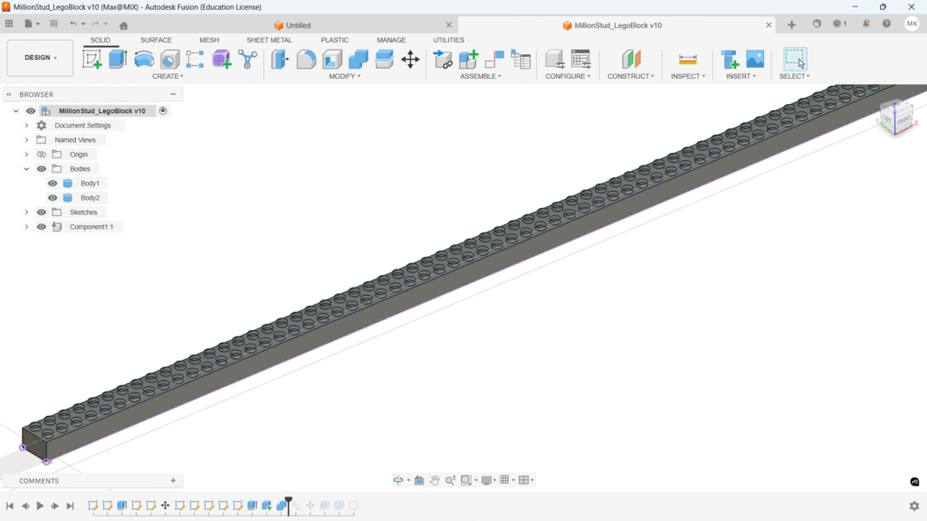This screenshot has width=927, height=521.
Task: Select the Pan hand tool
Action: 435,480
